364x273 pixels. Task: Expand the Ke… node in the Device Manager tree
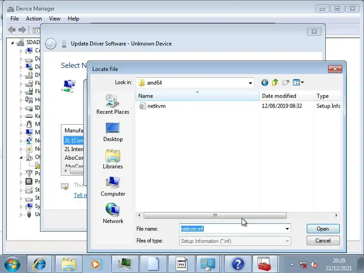point(21,116)
